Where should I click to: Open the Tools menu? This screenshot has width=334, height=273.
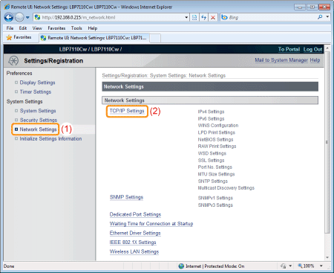(76, 28)
